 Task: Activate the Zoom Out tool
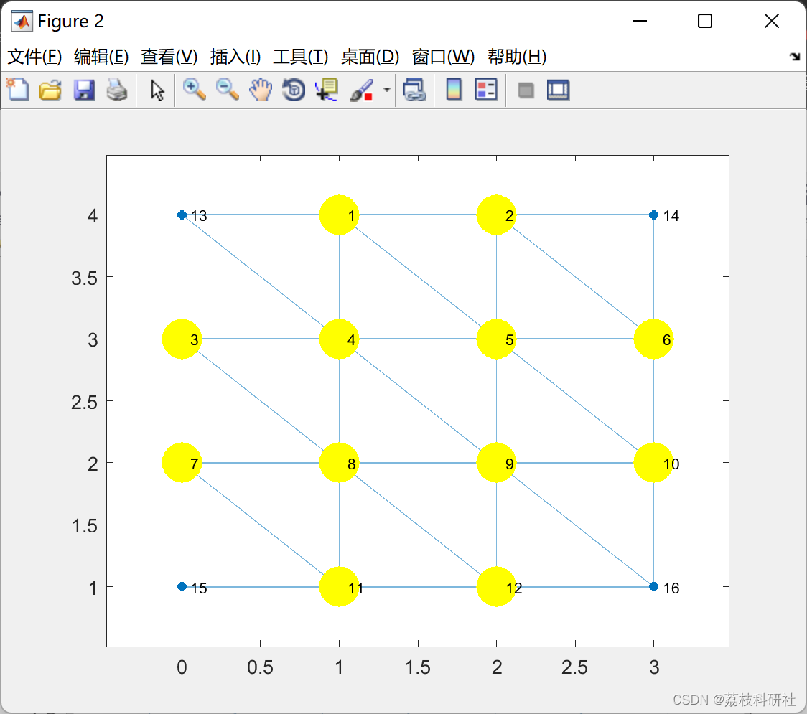[227, 90]
